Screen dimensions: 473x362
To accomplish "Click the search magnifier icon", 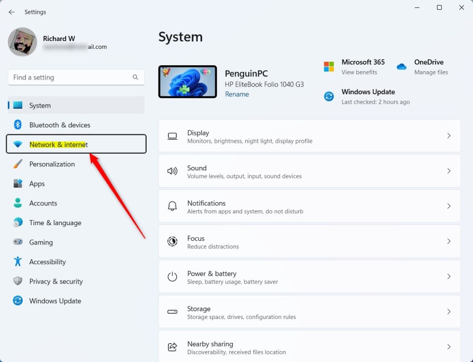I will pos(135,78).
